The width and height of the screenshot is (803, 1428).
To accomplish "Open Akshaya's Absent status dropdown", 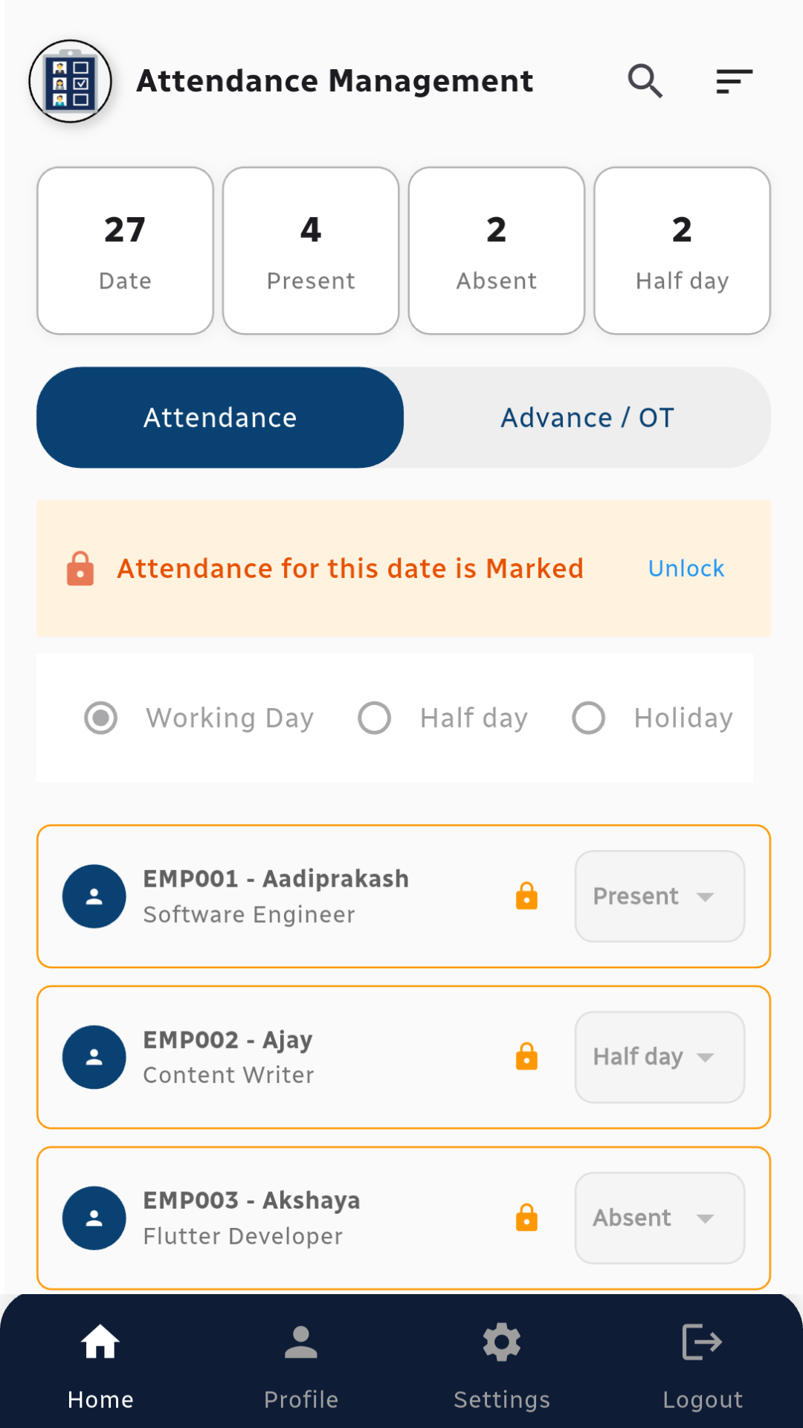I will pos(660,1218).
